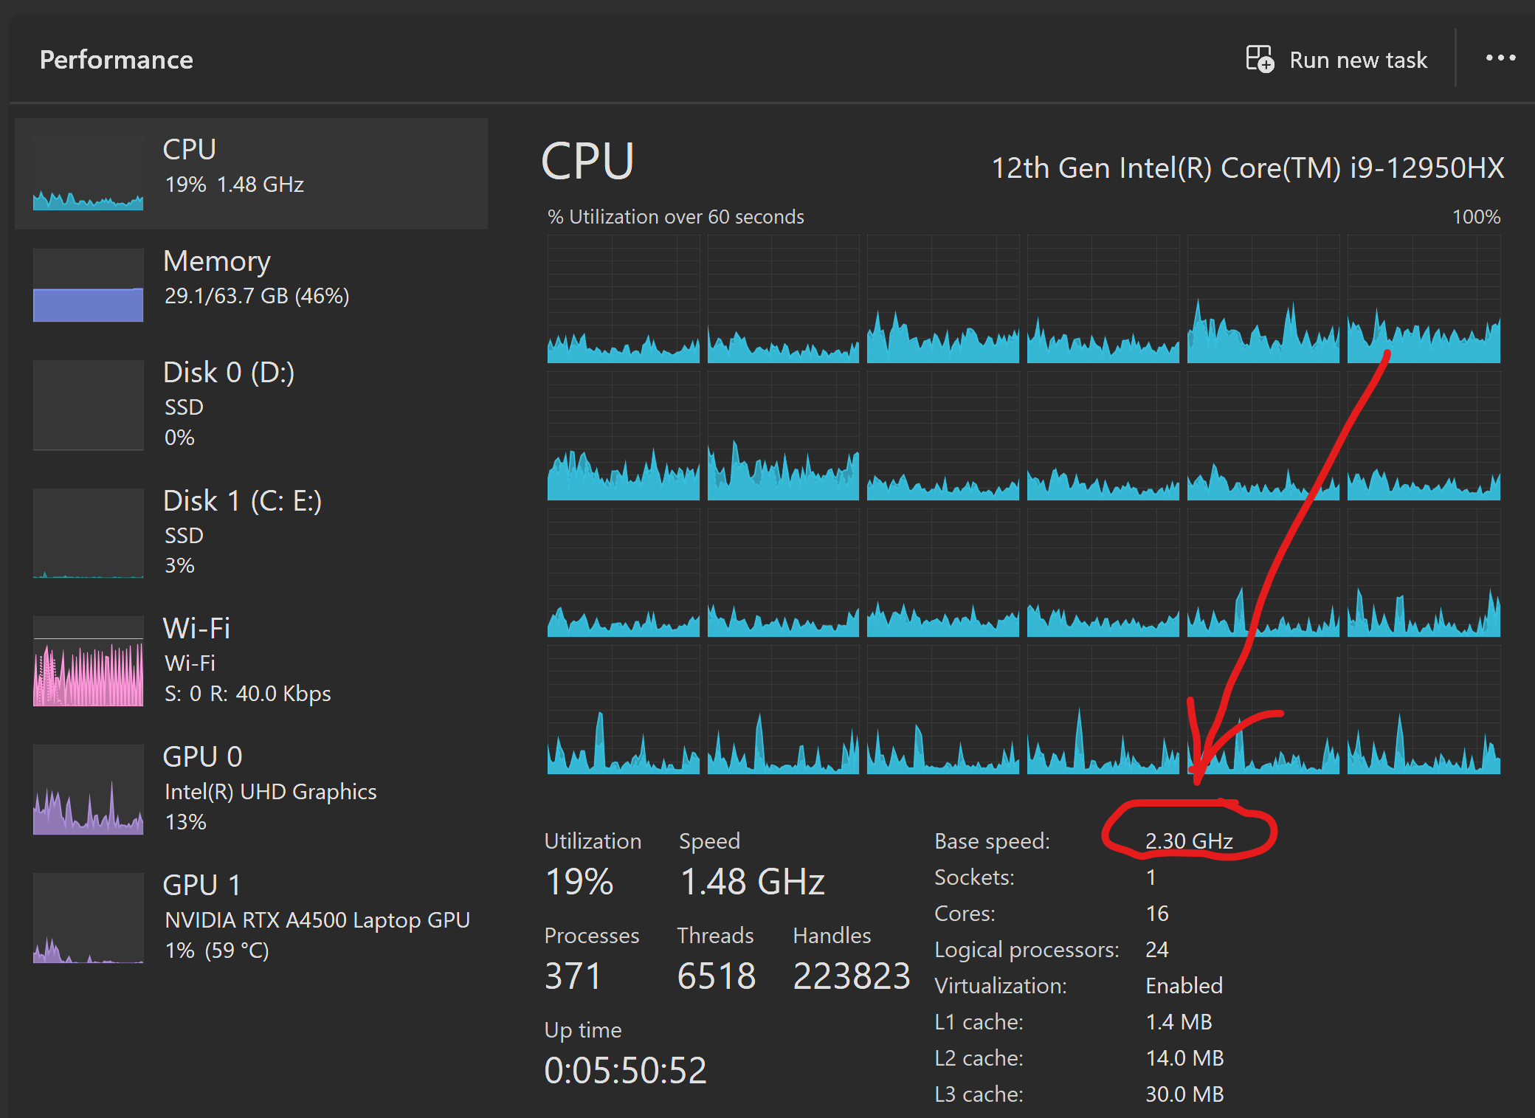Viewport: 1535px width, 1118px height.
Task: Select the CPU performance item
Action: [x=251, y=173]
